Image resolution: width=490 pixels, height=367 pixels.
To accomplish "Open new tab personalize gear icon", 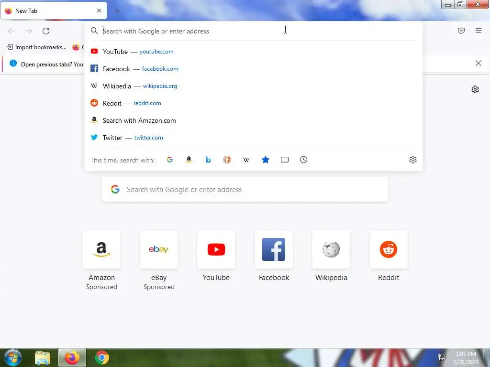I will 475,89.
